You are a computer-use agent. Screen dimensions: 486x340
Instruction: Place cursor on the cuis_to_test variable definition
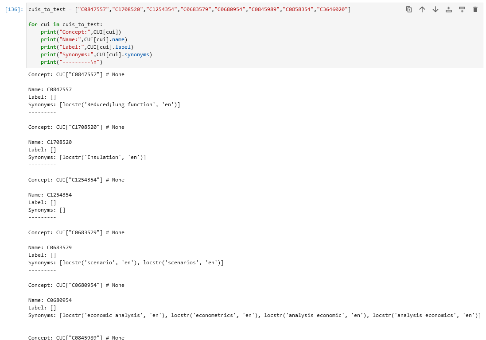[47, 9]
